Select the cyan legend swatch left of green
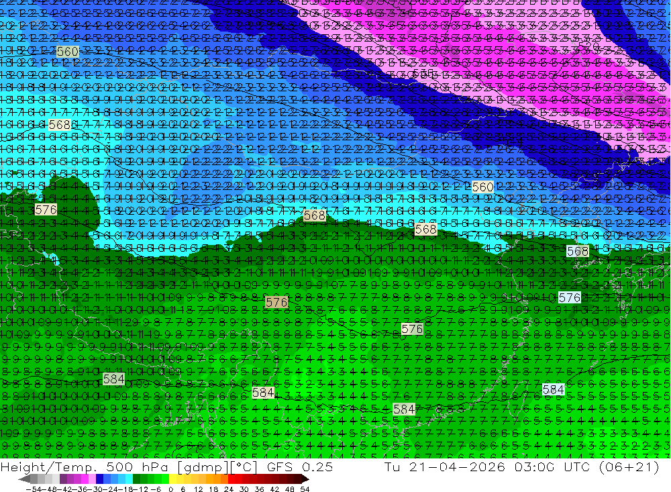Viewport: 671px width, 492px height. 129,479
